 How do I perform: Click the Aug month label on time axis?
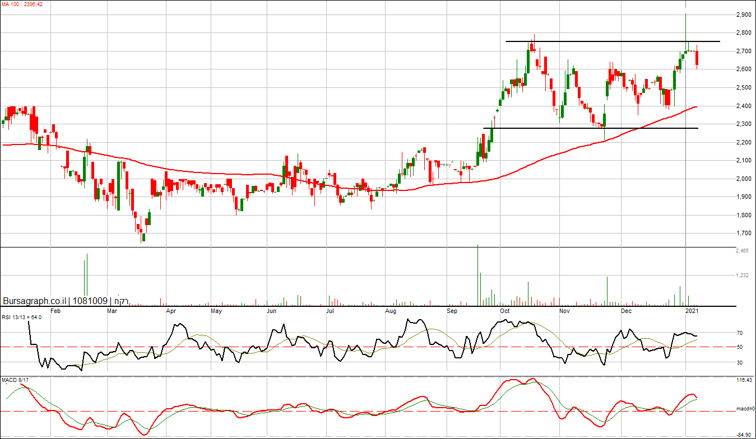(391, 310)
